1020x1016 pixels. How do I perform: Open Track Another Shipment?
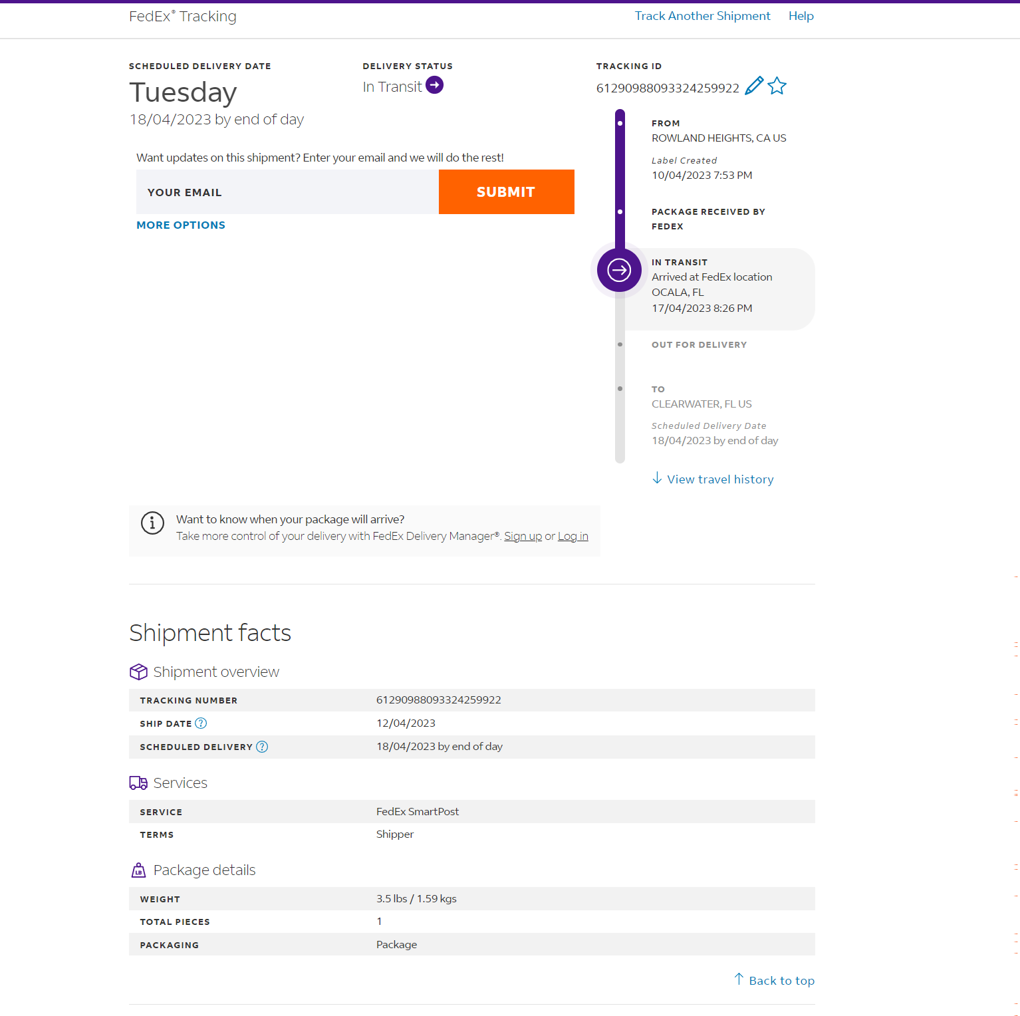tap(702, 16)
